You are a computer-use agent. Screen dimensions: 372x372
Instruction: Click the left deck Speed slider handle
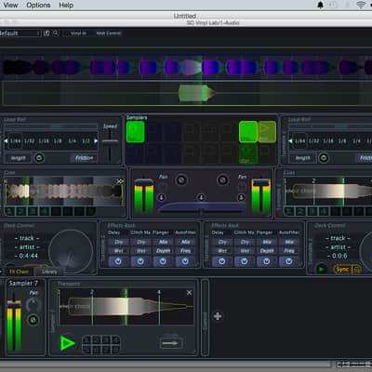[x=110, y=141]
